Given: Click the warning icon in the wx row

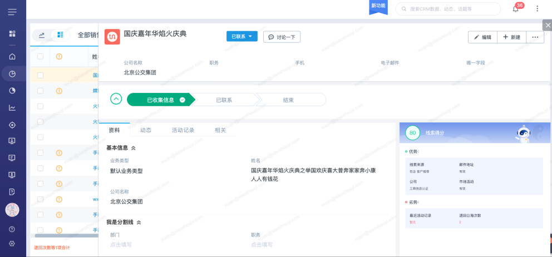Looking at the screenshot, I should coord(59,199).
